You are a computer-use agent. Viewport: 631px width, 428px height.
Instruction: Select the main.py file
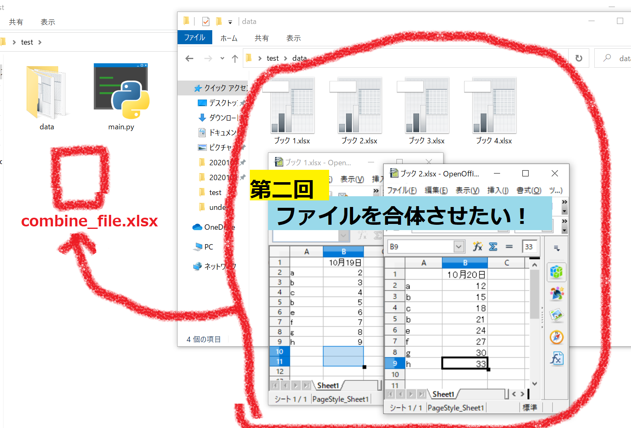[x=121, y=97]
